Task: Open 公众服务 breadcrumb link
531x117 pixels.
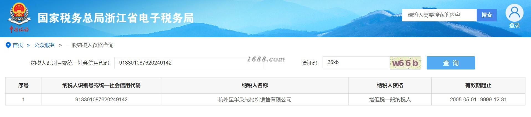Action: (x=45, y=45)
